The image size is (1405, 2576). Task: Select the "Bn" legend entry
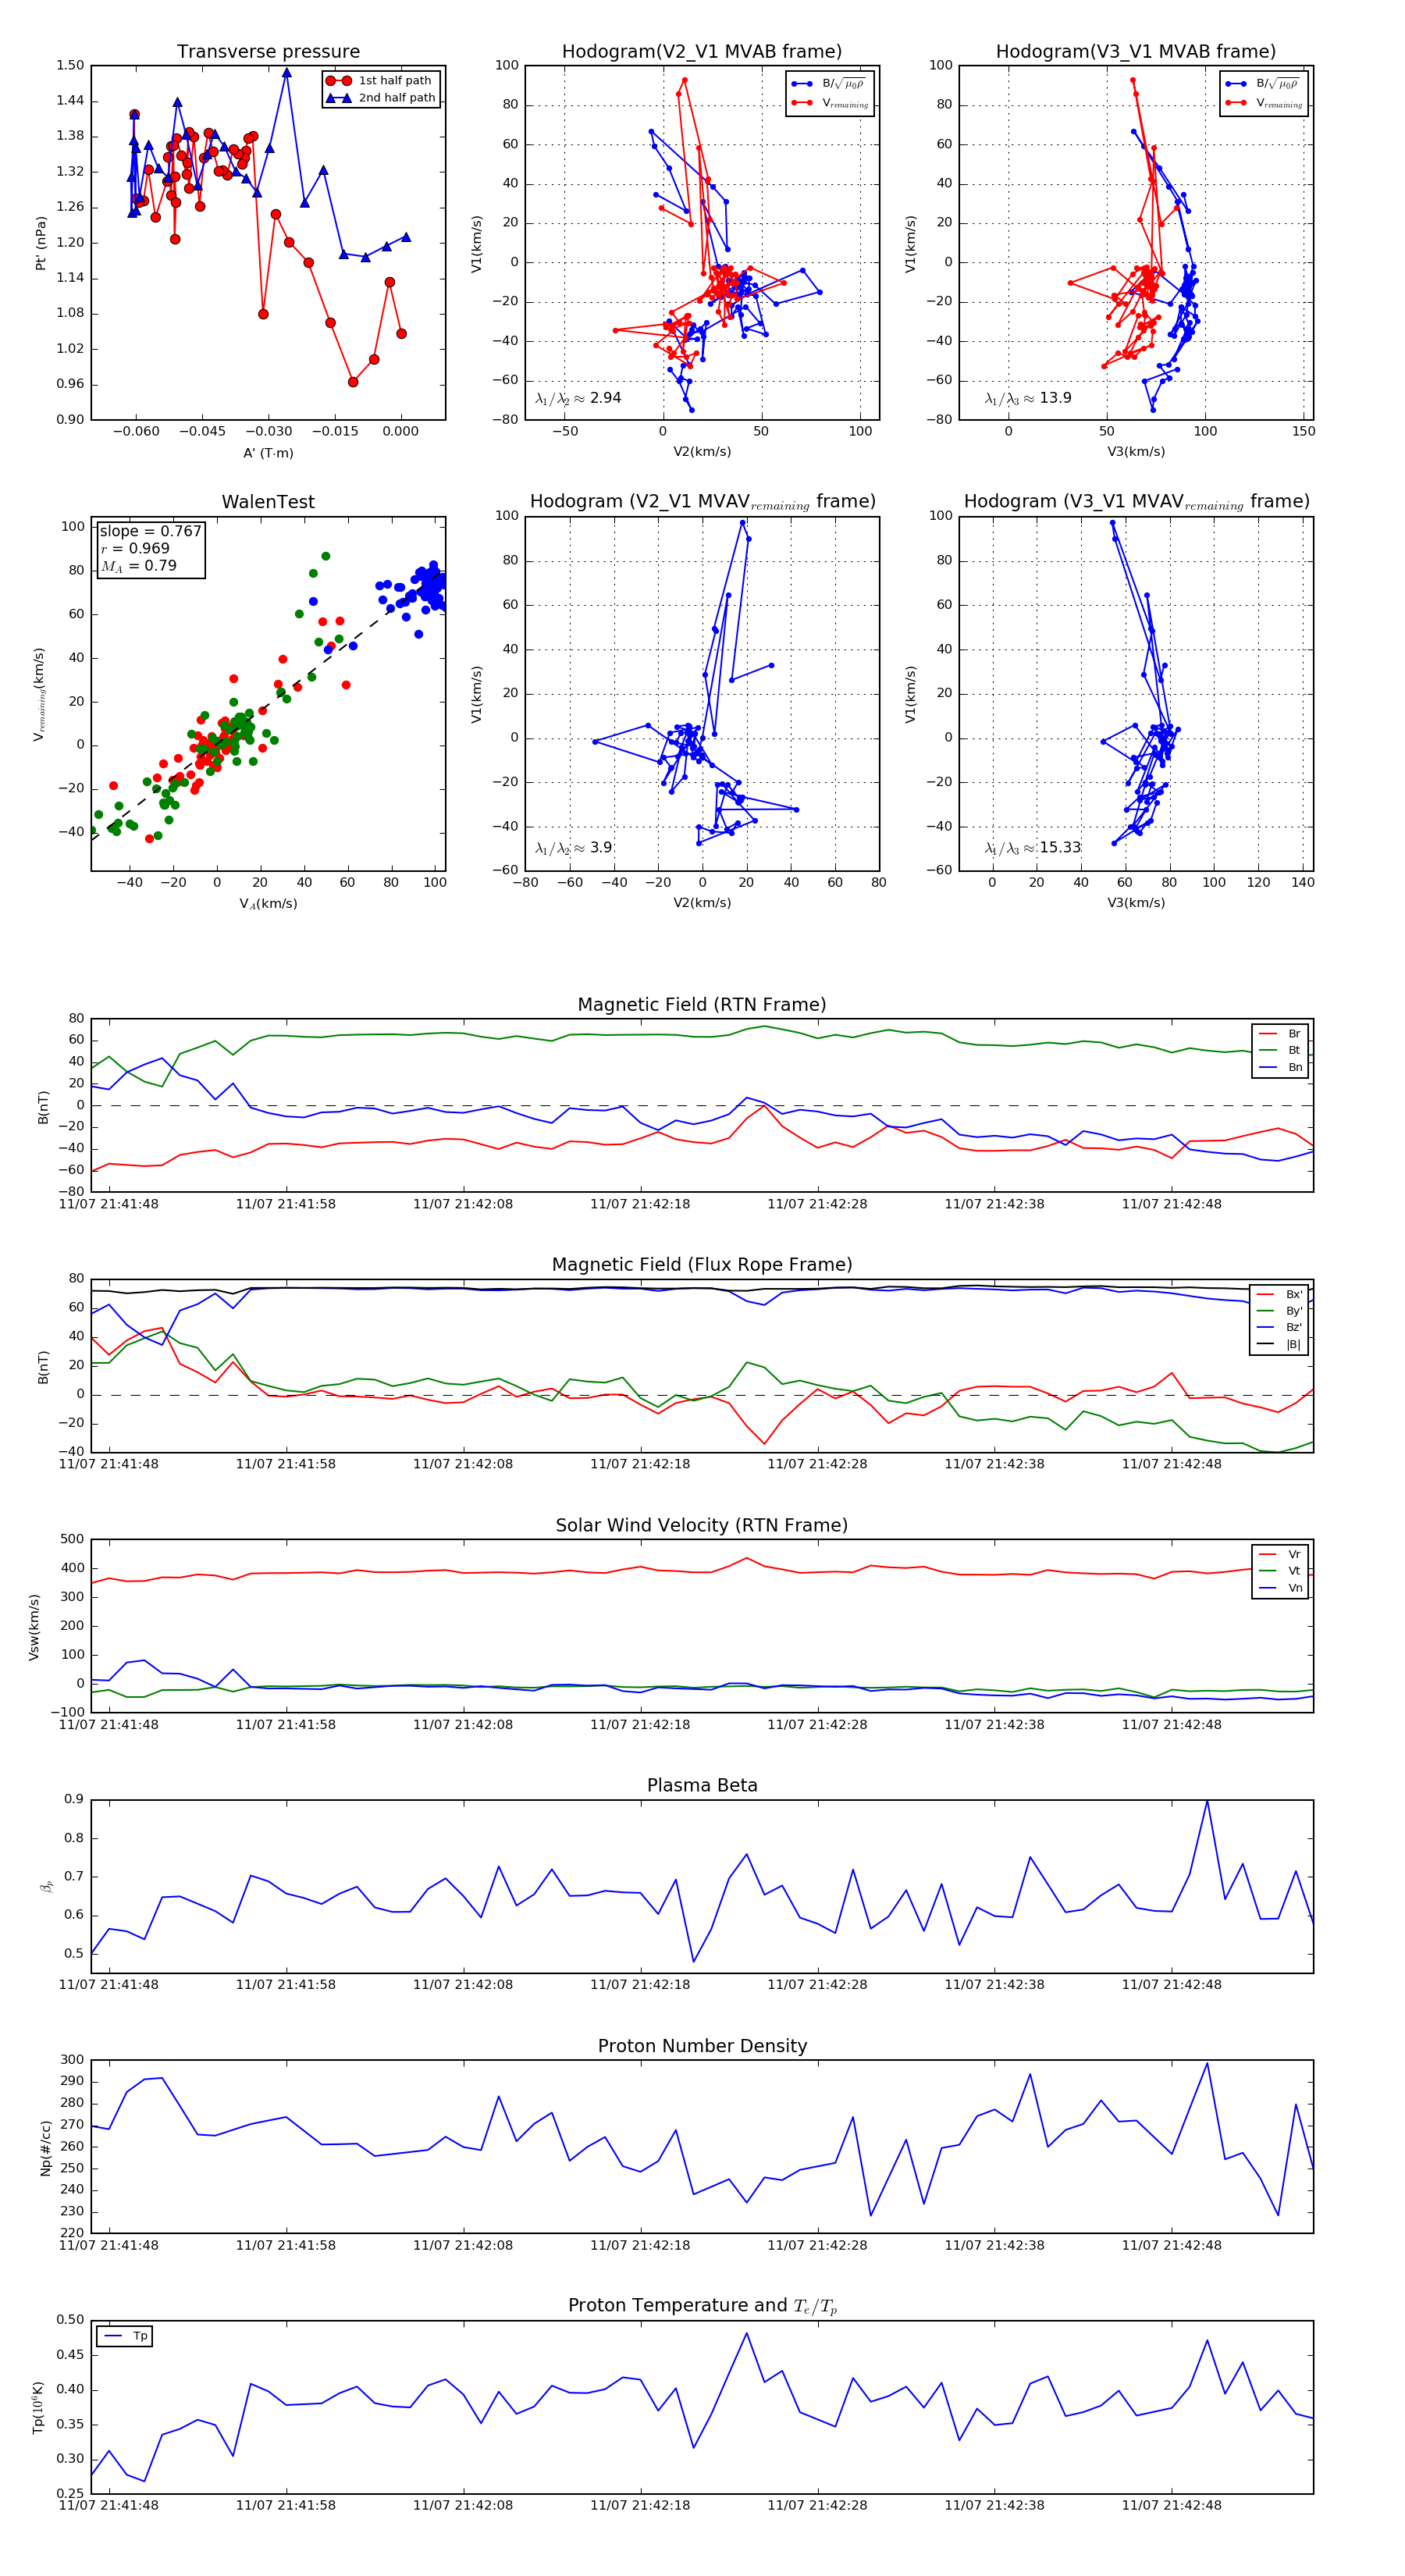1280,1068
